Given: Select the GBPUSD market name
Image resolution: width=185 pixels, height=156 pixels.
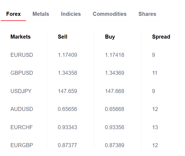Looking at the screenshot, I should [x=22, y=73].
